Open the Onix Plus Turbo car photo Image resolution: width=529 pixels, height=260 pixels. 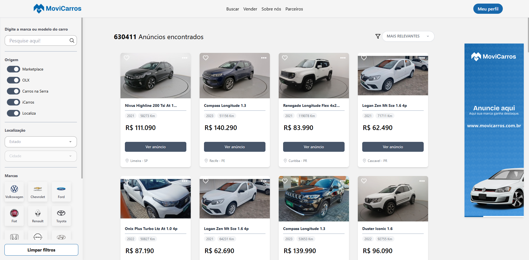(155, 199)
